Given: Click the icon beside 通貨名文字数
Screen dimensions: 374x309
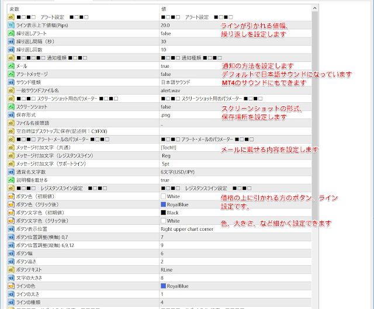Looking at the screenshot, I should click(x=11, y=172).
